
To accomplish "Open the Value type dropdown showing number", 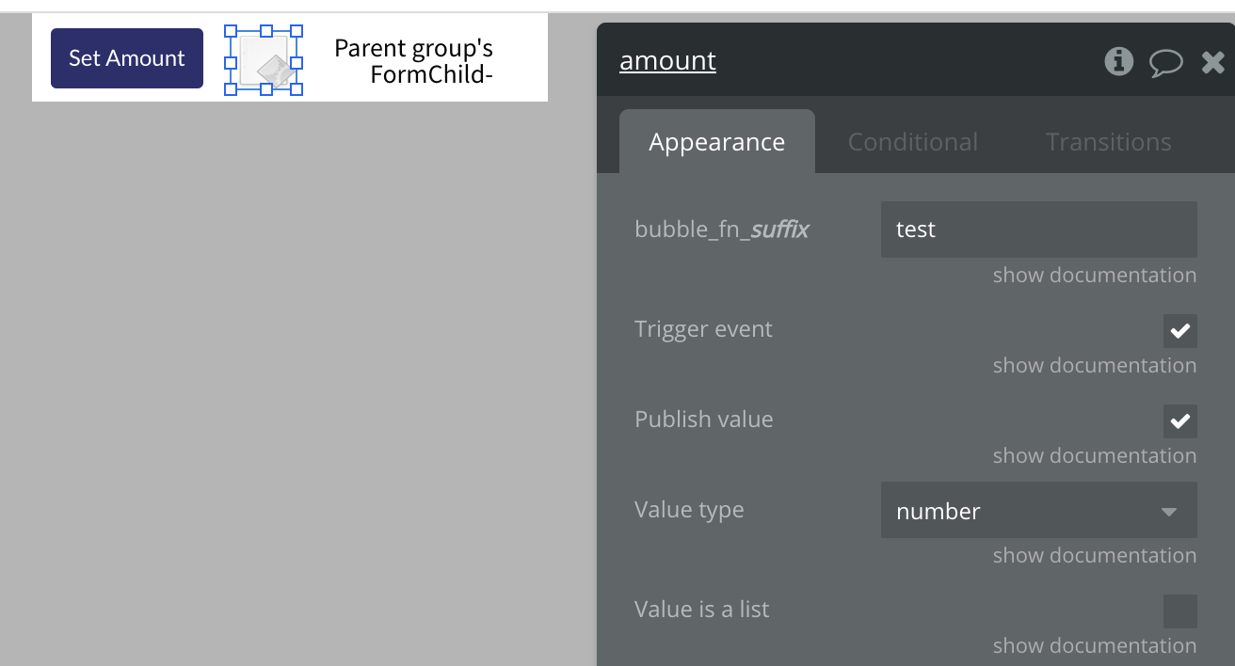I will click(x=1038, y=511).
